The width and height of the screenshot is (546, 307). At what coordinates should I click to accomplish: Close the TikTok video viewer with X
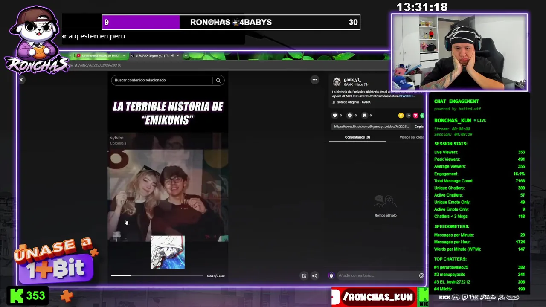21,80
